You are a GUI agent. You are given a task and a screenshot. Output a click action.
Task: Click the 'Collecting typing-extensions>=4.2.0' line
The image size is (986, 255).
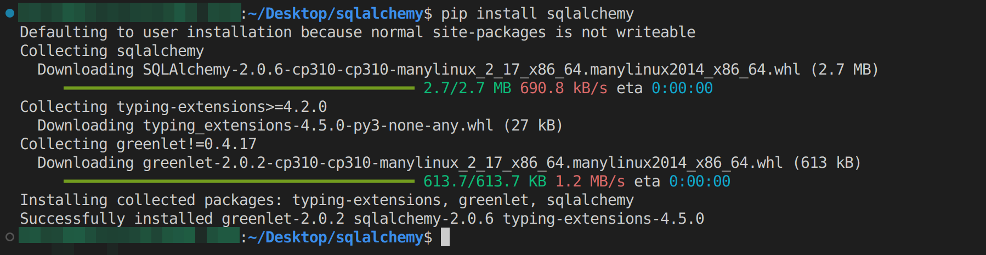173,106
